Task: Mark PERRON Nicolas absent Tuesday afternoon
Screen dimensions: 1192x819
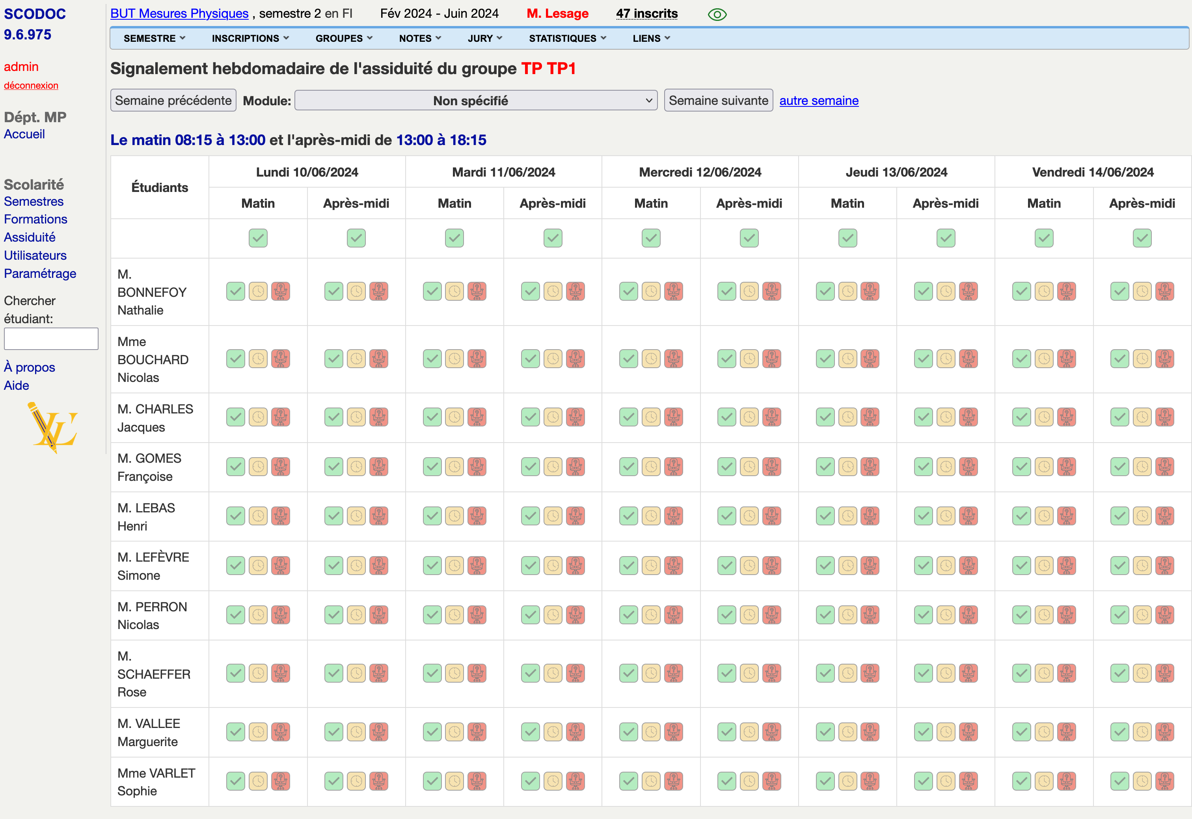Action: point(575,615)
